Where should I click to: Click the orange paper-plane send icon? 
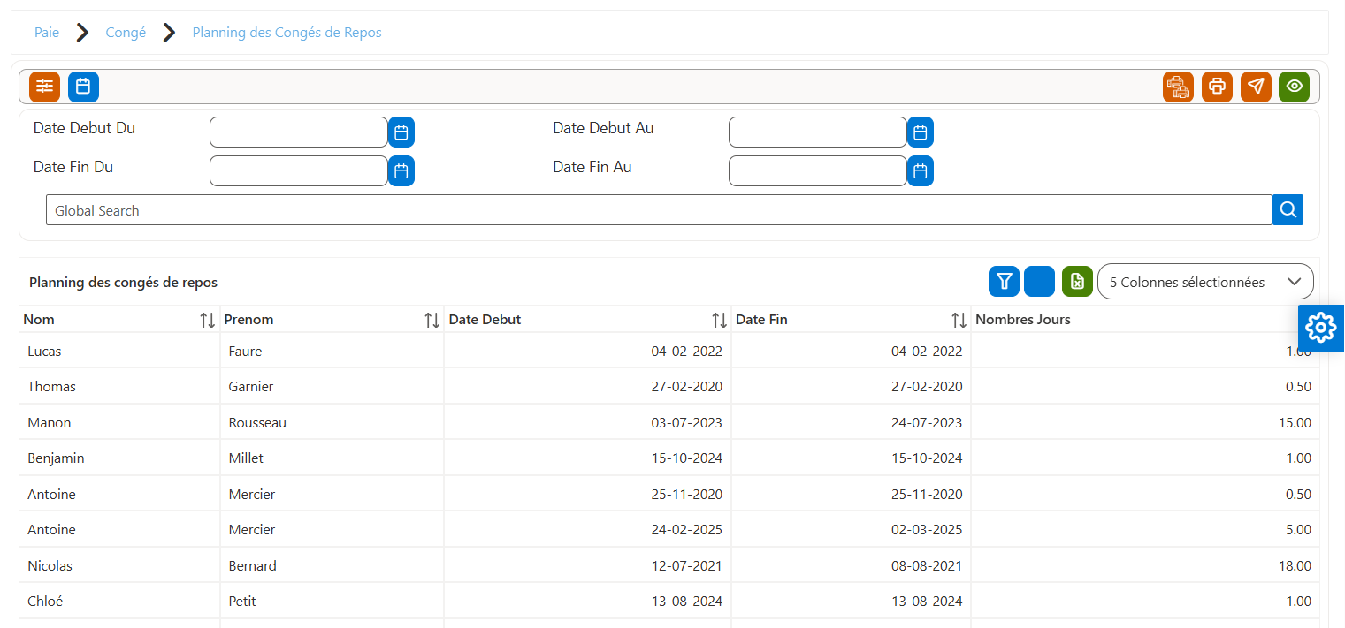coord(1256,87)
